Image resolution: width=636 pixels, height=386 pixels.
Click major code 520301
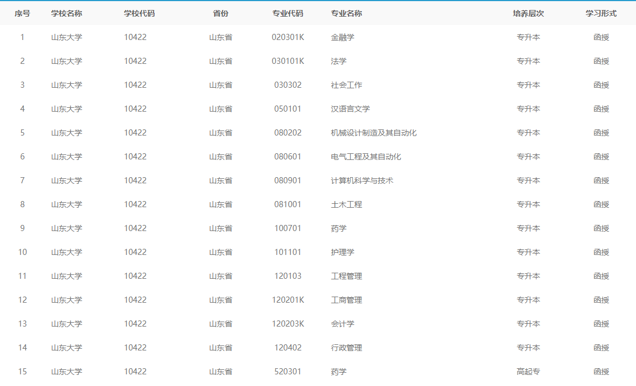[x=287, y=372]
